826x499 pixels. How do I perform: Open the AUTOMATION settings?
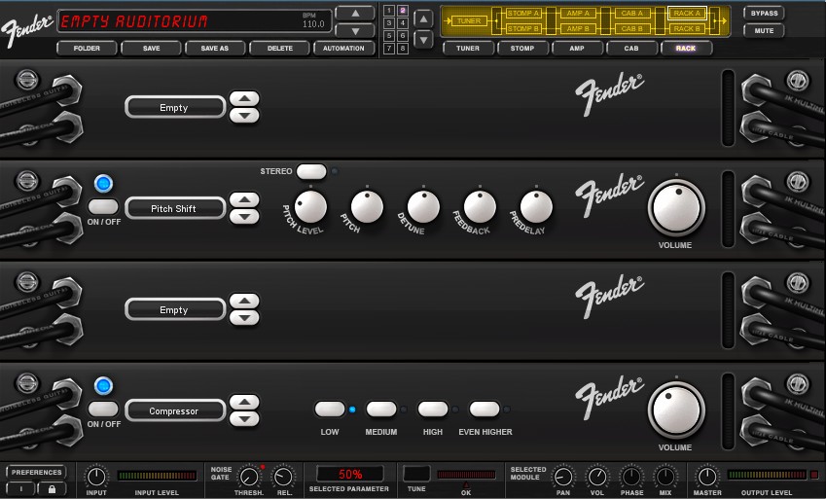pos(343,48)
